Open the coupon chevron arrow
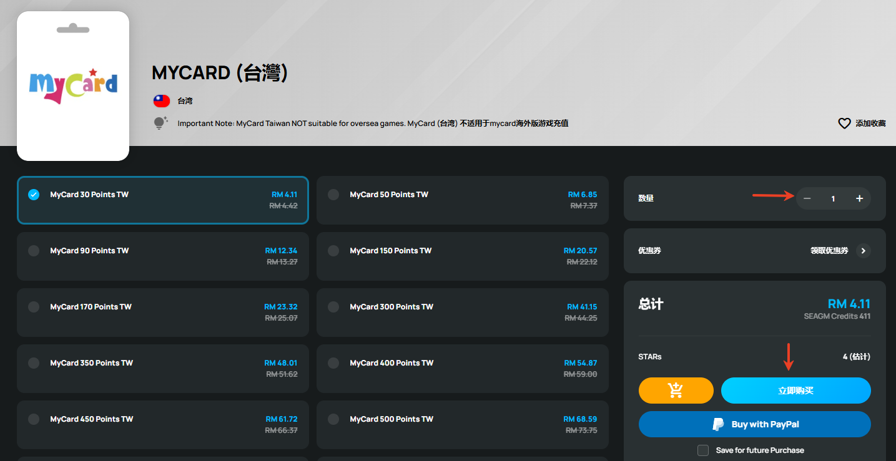This screenshot has height=461, width=896. pos(863,251)
